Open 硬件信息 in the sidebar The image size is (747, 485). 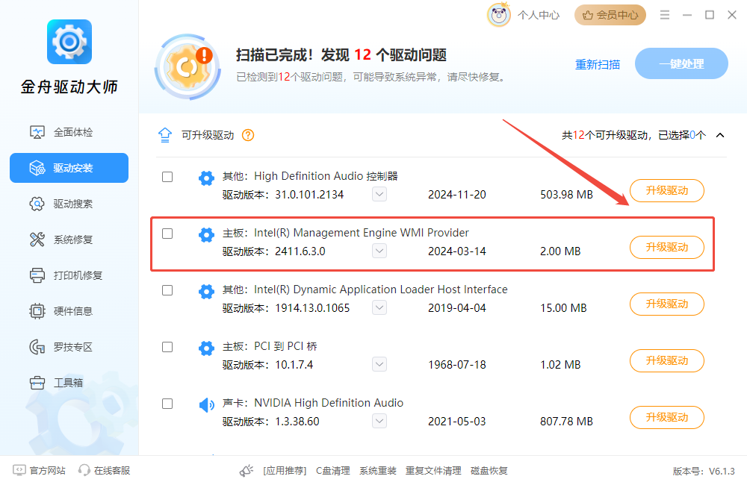(69, 311)
